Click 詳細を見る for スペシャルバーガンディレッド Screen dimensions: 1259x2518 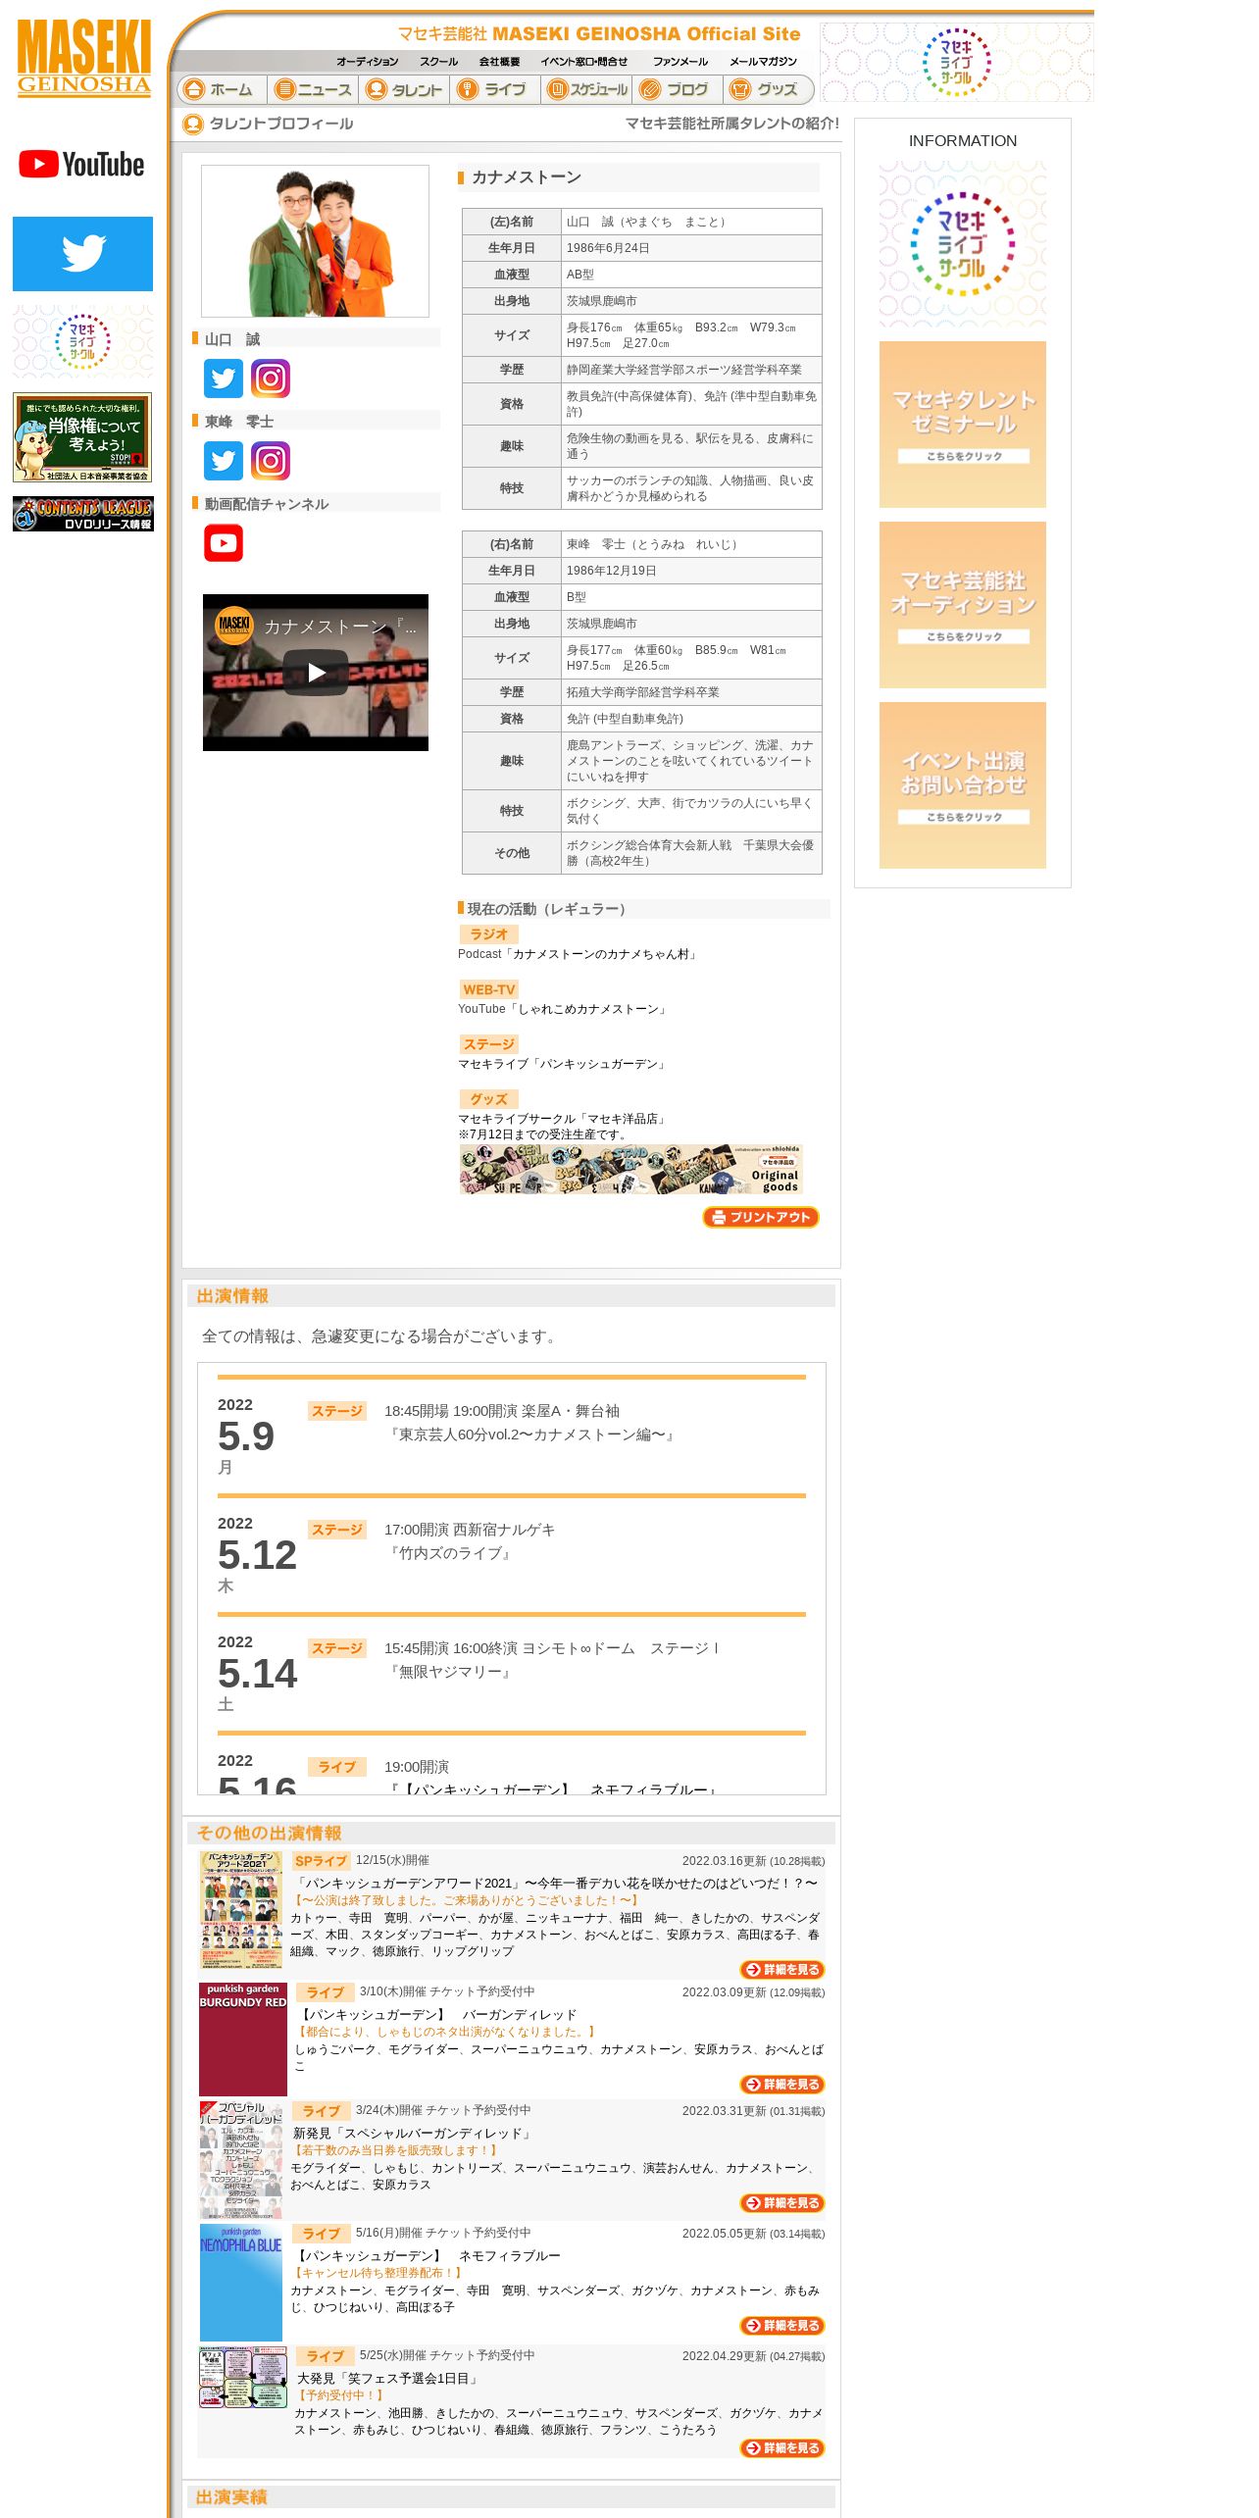[782, 2203]
